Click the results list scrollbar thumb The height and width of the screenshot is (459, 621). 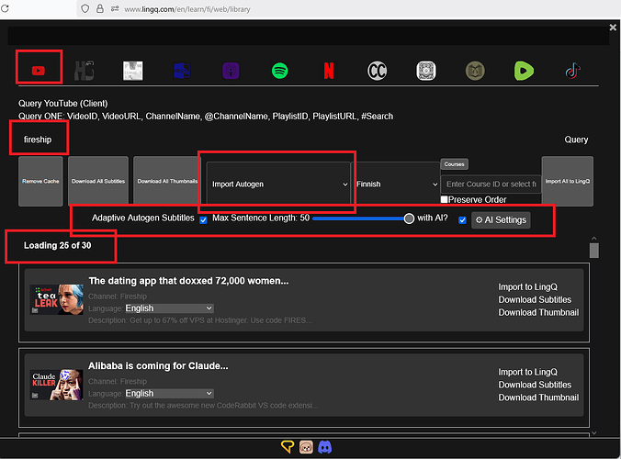point(594,251)
